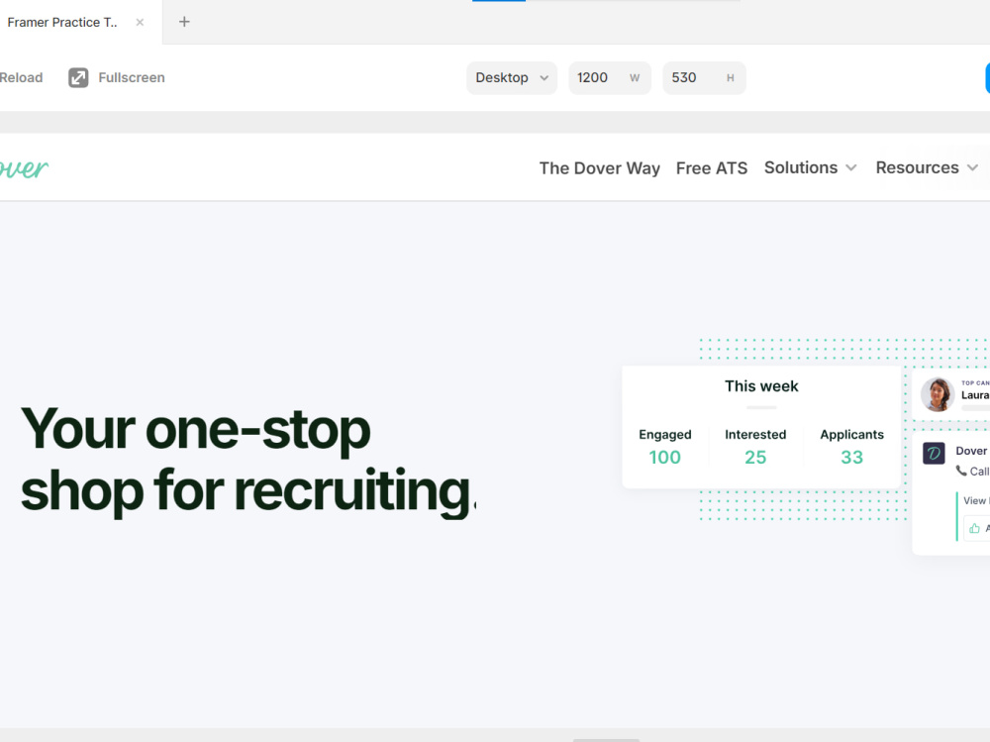Click the horizontal scrollbar at bottom
Viewport: 990px width, 742px height.
(606, 739)
